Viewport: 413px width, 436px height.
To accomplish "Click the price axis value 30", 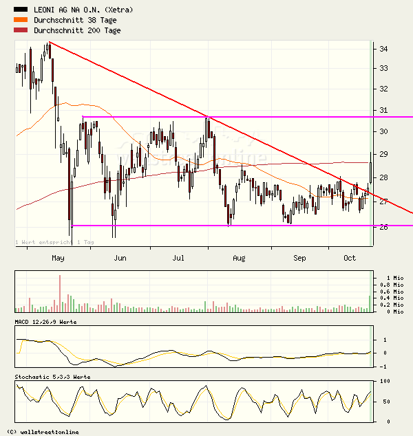I will tap(383, 131).
